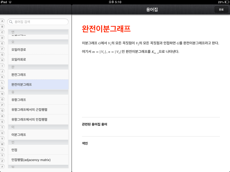Jump to index letter O
The width and height of the screenshot is (230, 172).
(2, 99)
